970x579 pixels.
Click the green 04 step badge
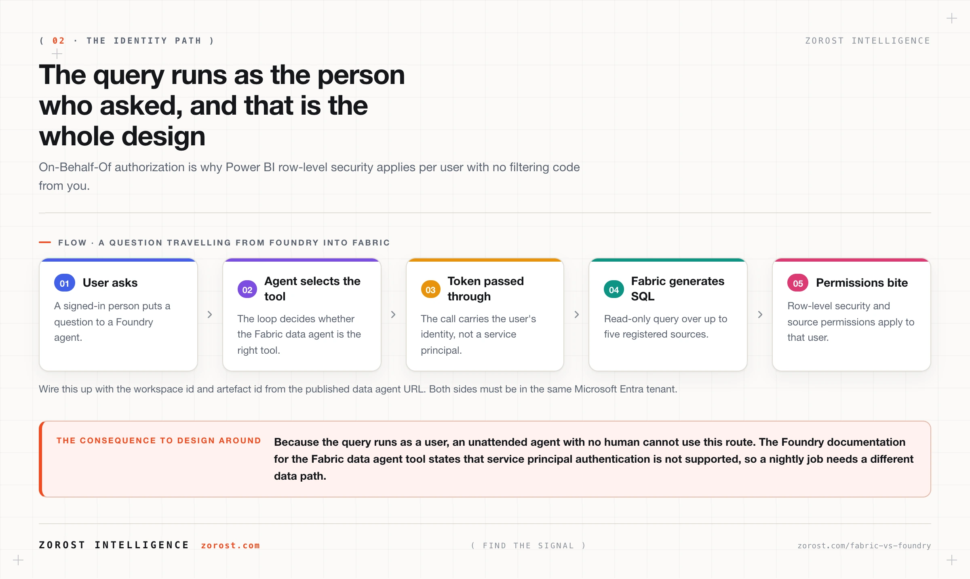click(614, 289)
